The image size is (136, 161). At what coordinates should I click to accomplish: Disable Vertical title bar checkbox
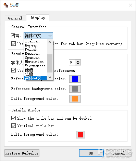tap(13, 126)
